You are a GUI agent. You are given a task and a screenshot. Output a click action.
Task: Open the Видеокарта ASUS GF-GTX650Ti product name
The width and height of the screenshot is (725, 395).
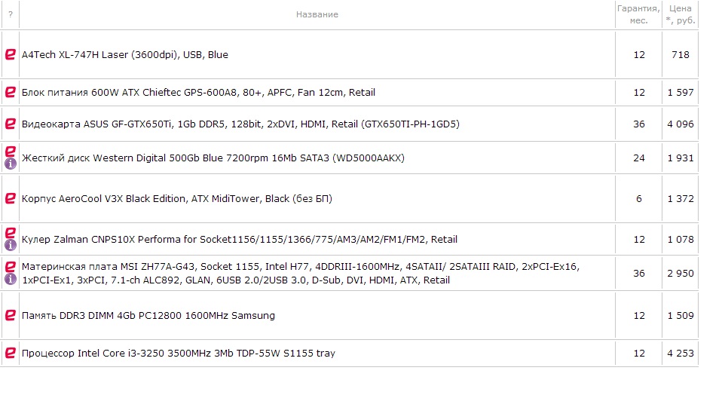(240, 124)
